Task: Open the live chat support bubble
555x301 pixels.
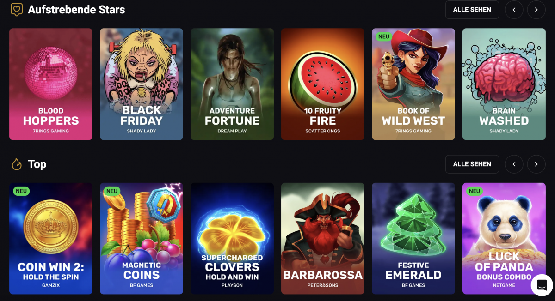Action: [x=542, y=285]
